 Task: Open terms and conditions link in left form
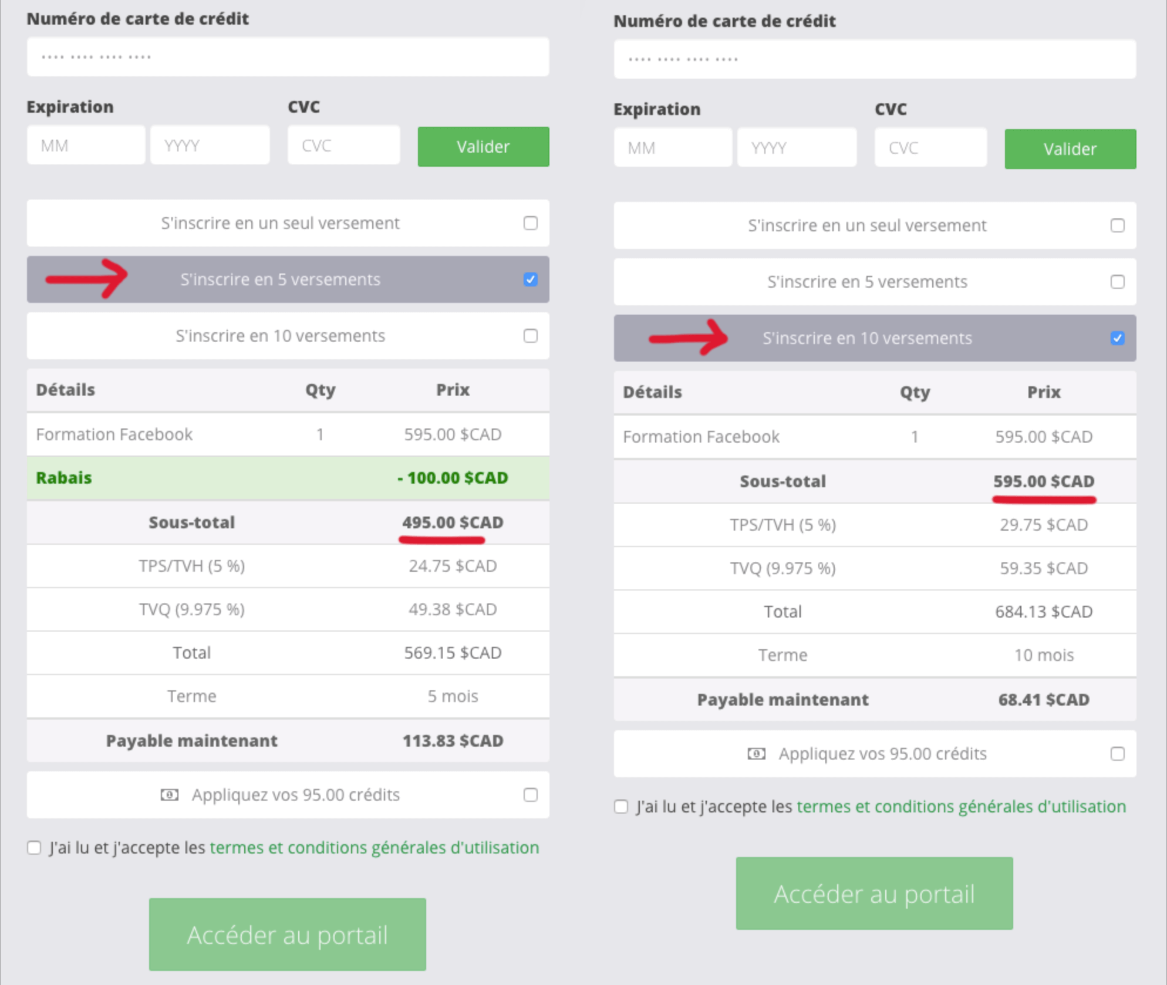click(374, 848)
